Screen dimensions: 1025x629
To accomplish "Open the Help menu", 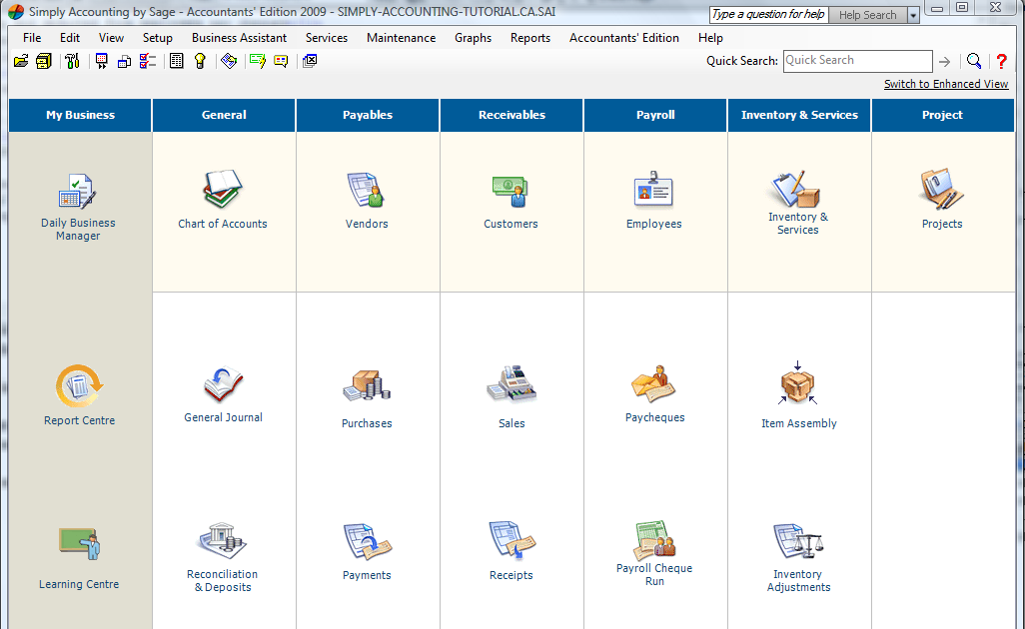I will [x=710, y=38].
